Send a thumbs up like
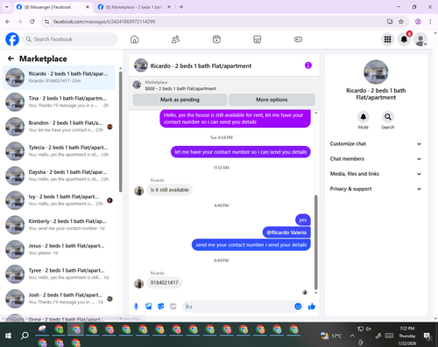The height and width of the screenshot is (347, 438). [x=312, y=306]
